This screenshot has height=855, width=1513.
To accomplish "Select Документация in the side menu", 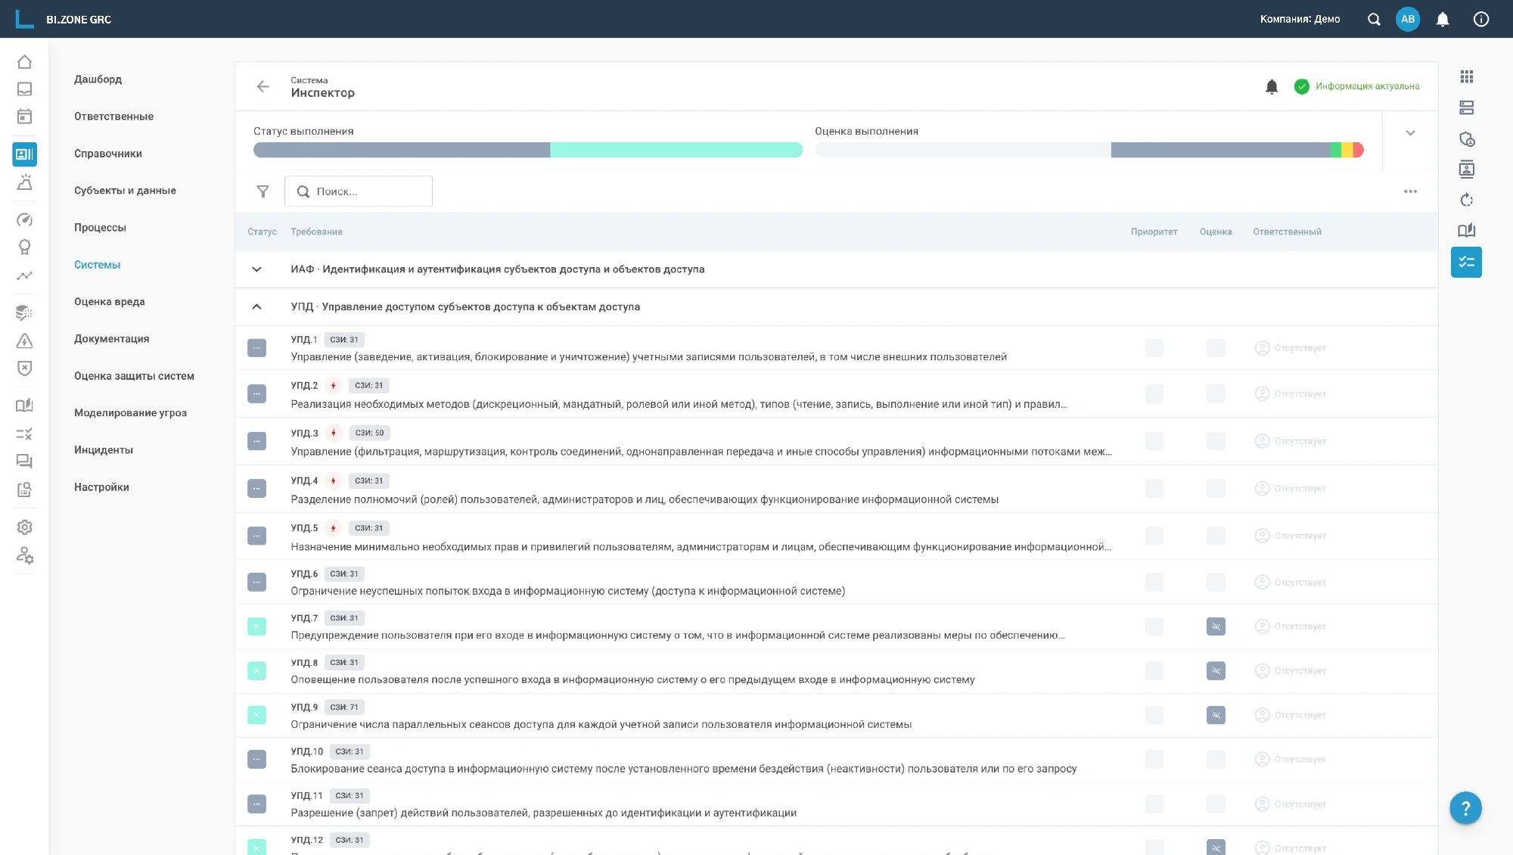I will tap(111, 339).
